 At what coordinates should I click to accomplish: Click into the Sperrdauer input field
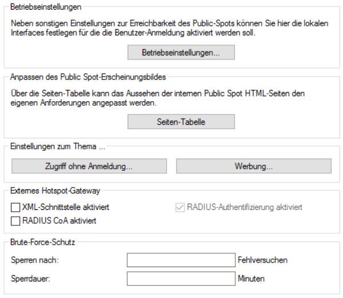click(181, 279)
